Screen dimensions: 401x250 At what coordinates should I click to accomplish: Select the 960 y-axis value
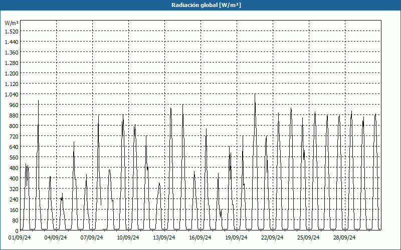click(x=13, y=105)
